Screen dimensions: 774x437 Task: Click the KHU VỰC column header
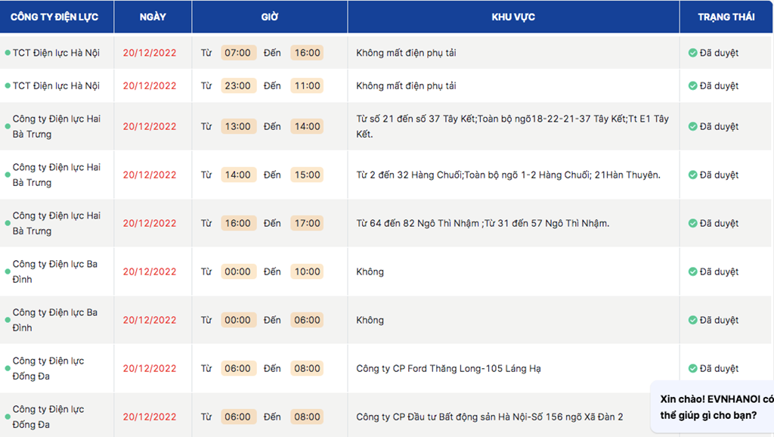point(513,17)
